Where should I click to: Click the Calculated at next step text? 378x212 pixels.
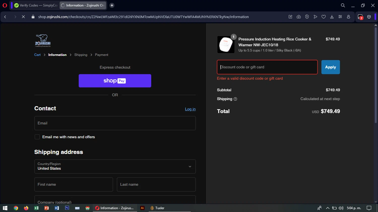click(320, 99)
